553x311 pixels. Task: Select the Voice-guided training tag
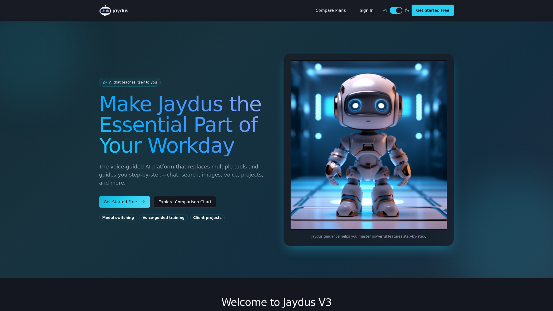(163, 218)
